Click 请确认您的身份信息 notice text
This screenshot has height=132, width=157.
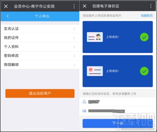109,94
